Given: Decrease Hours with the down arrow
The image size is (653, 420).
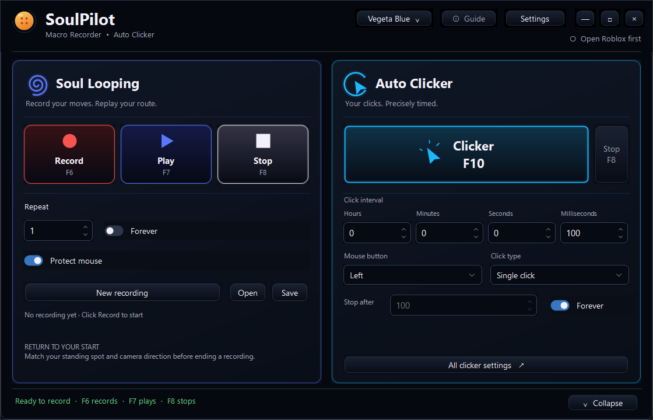Looking at the screenshot, I should pos(403,237).
